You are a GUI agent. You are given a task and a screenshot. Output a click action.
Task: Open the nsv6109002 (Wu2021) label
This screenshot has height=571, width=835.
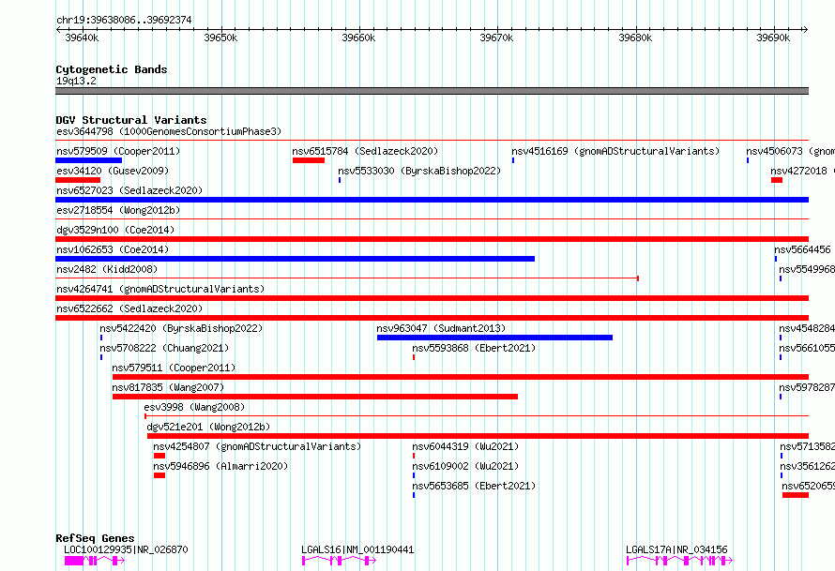(465, 466)
